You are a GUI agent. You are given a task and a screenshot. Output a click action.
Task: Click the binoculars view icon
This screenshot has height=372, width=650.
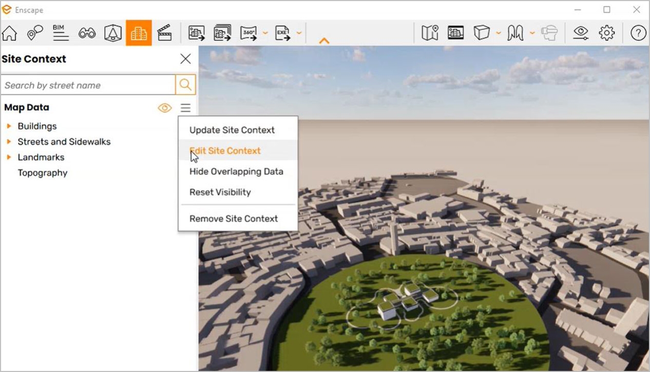click(x=86, y=32)
